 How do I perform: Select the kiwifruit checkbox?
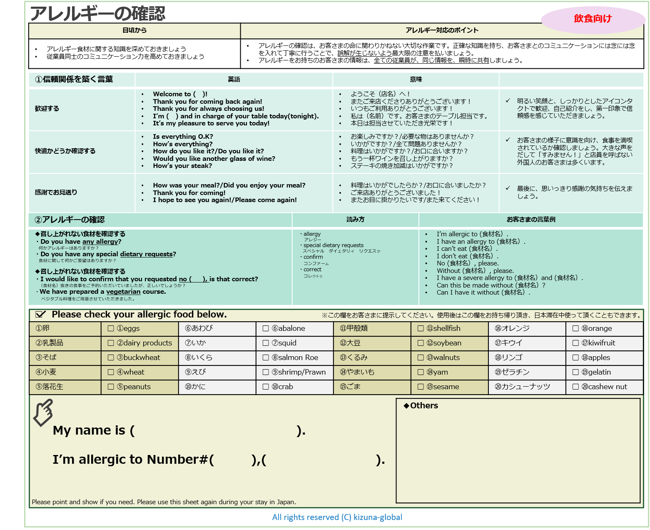[575, 343]
